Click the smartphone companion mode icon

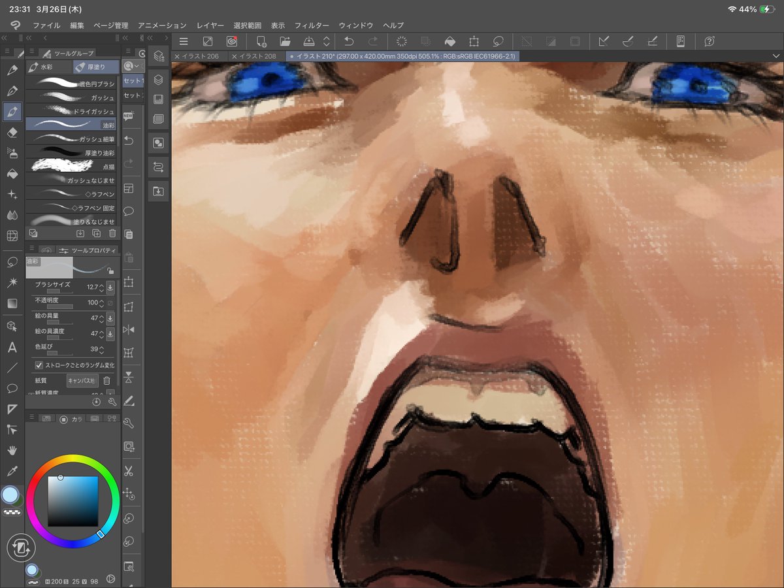pyautogui.click(x=680, y=41)
